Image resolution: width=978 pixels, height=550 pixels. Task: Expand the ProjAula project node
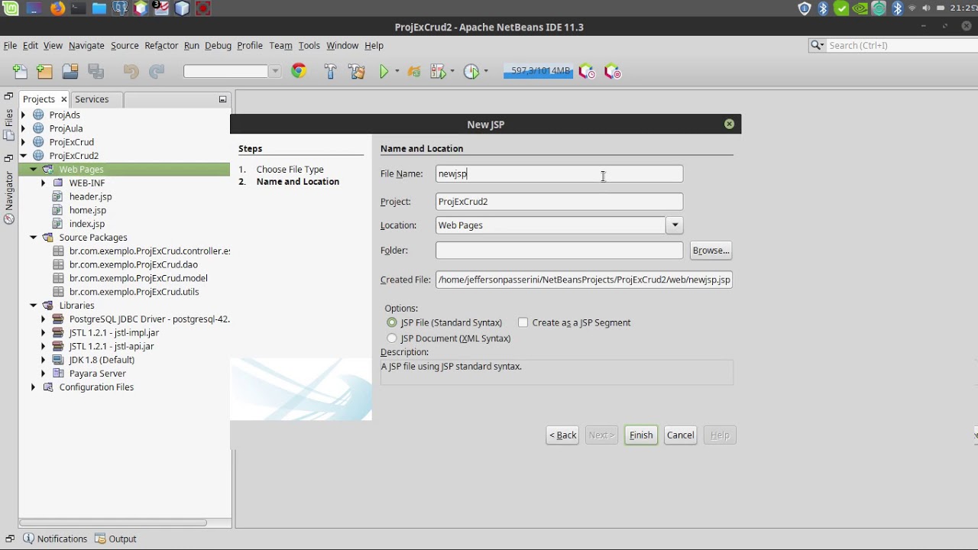[23, 128]
